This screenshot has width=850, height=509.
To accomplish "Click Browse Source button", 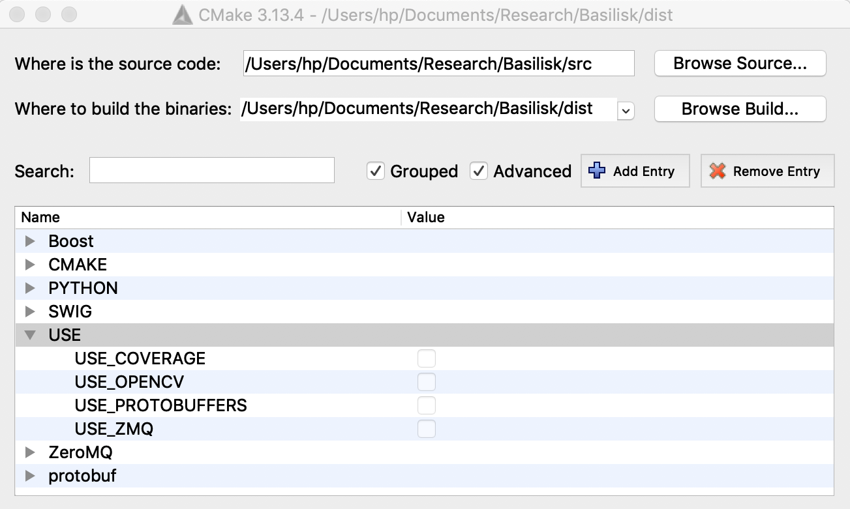I will (x=740, y=63).
